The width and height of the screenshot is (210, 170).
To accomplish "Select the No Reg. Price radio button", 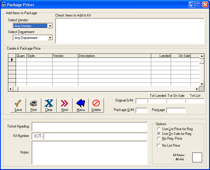I will [x=159, y=138].
